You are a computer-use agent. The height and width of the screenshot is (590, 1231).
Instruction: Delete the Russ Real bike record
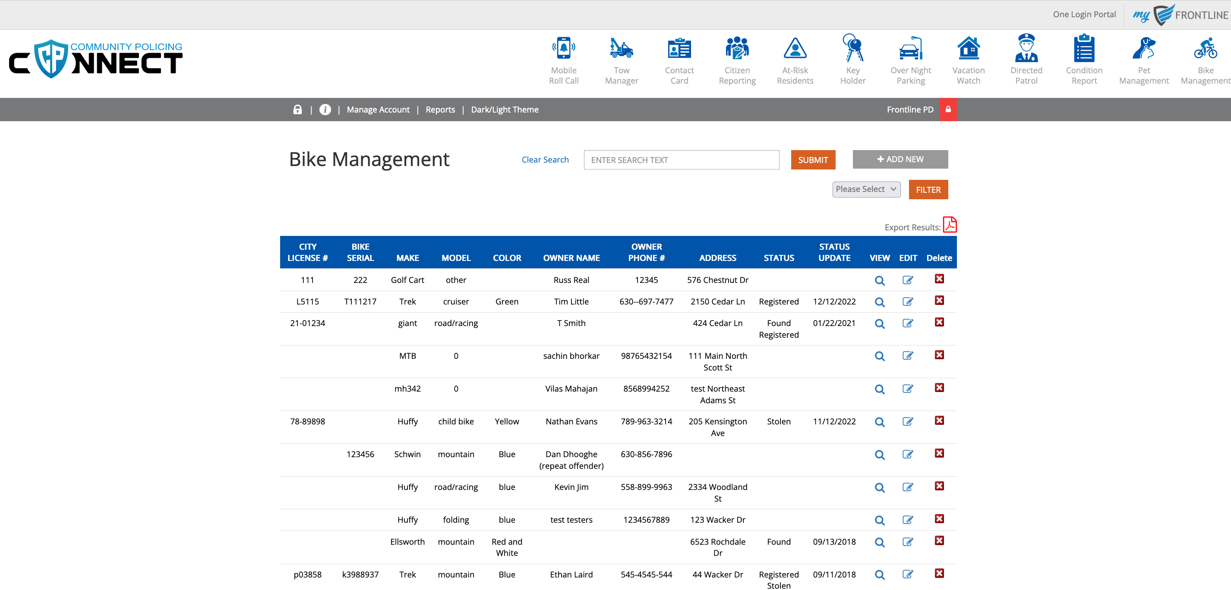click(939, 279)
